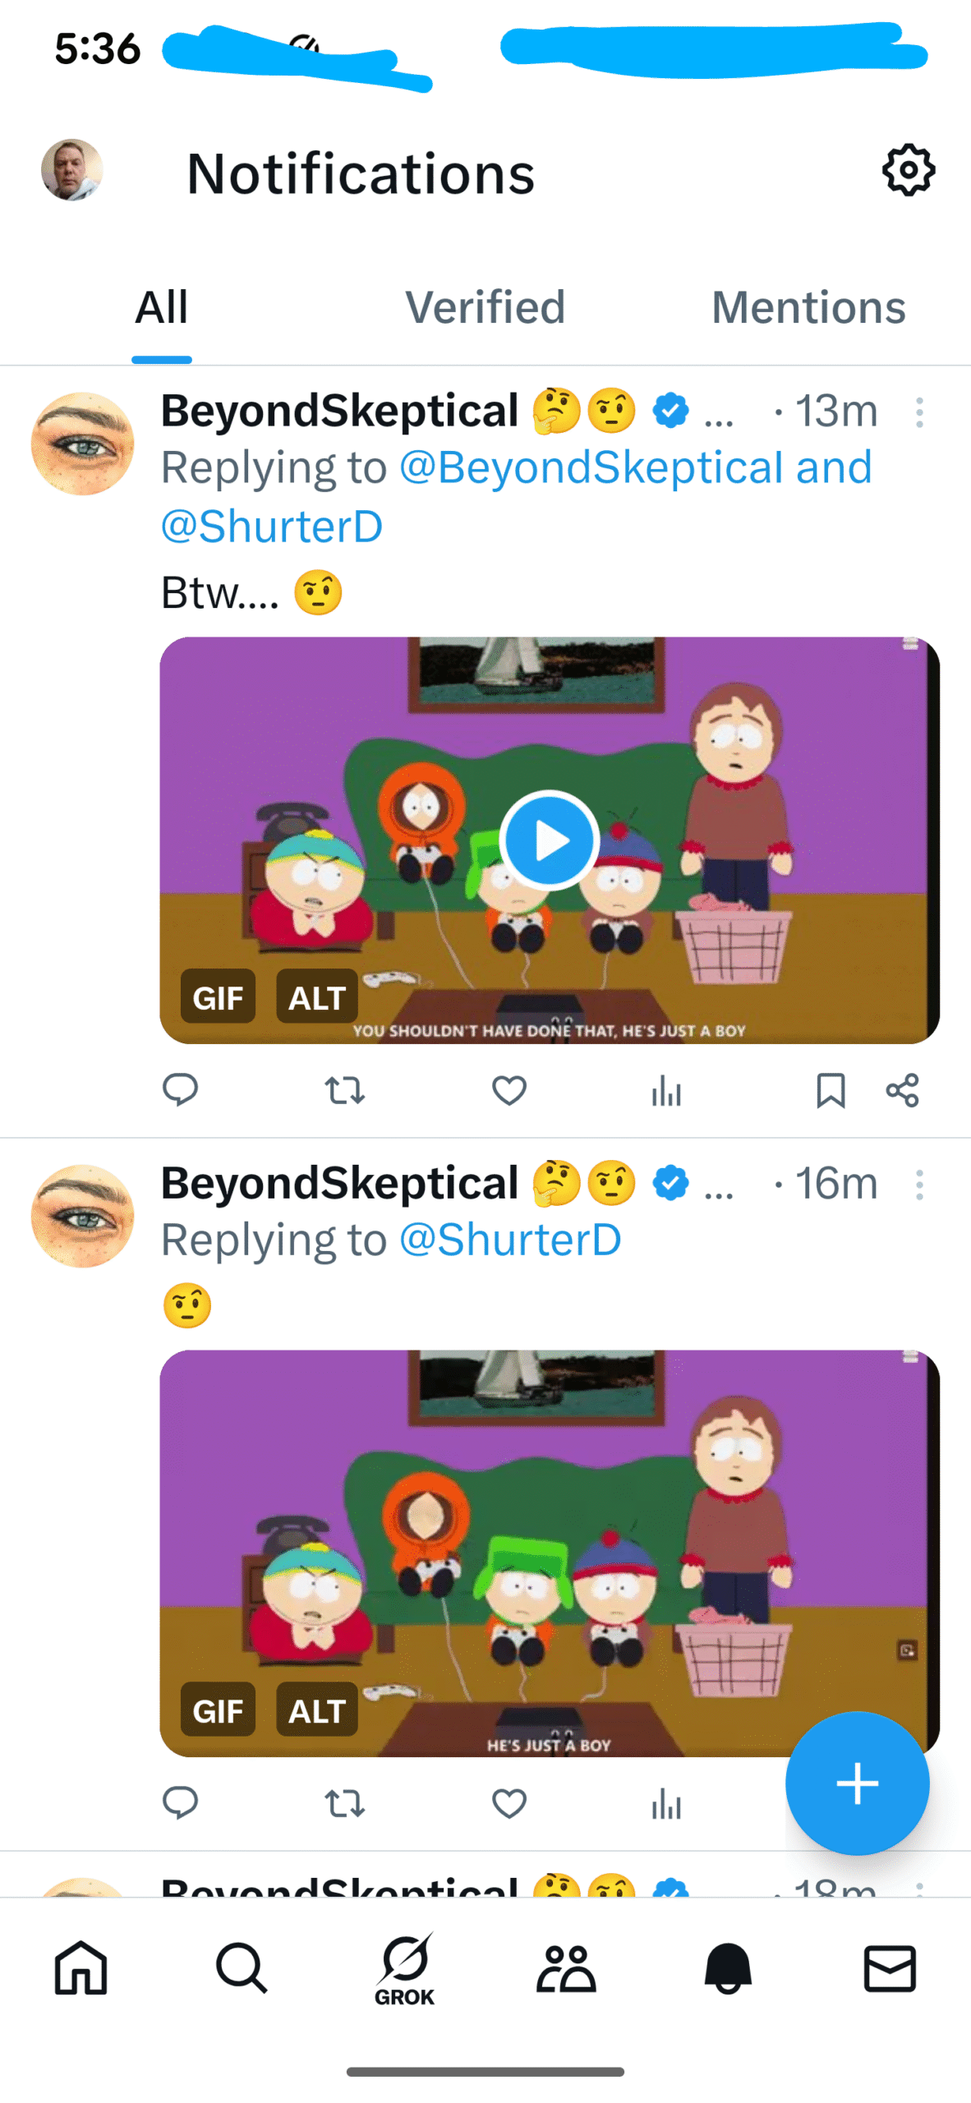Show ALT text on the 16m GIF
The height and width of the screenshot is (2103, 971).
[316, 1711]
